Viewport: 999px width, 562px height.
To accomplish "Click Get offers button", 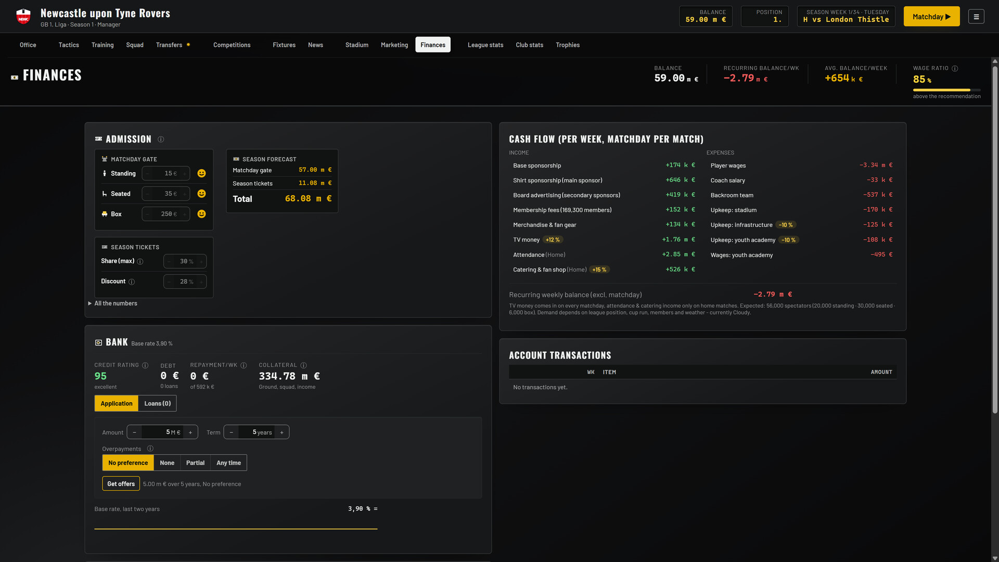I will [121, 483].
